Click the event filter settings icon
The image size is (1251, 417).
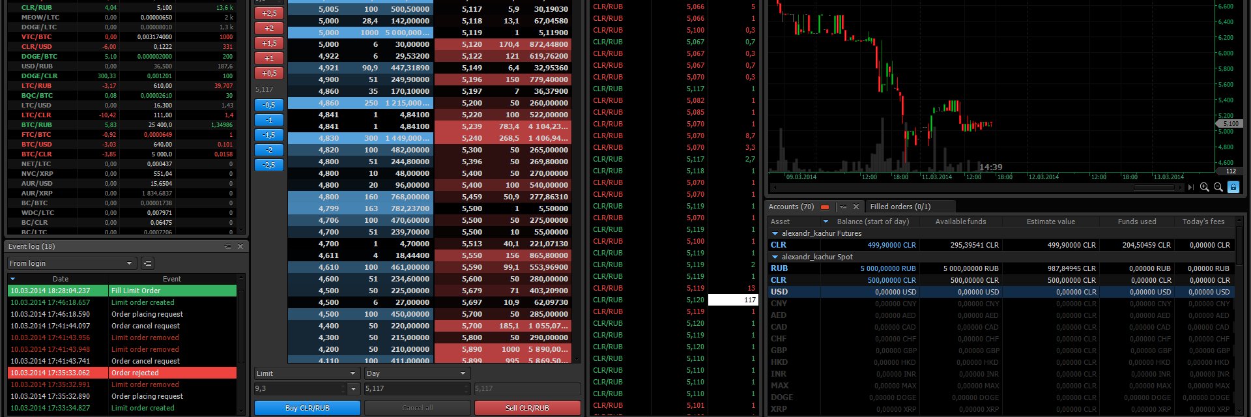[148, 263]
